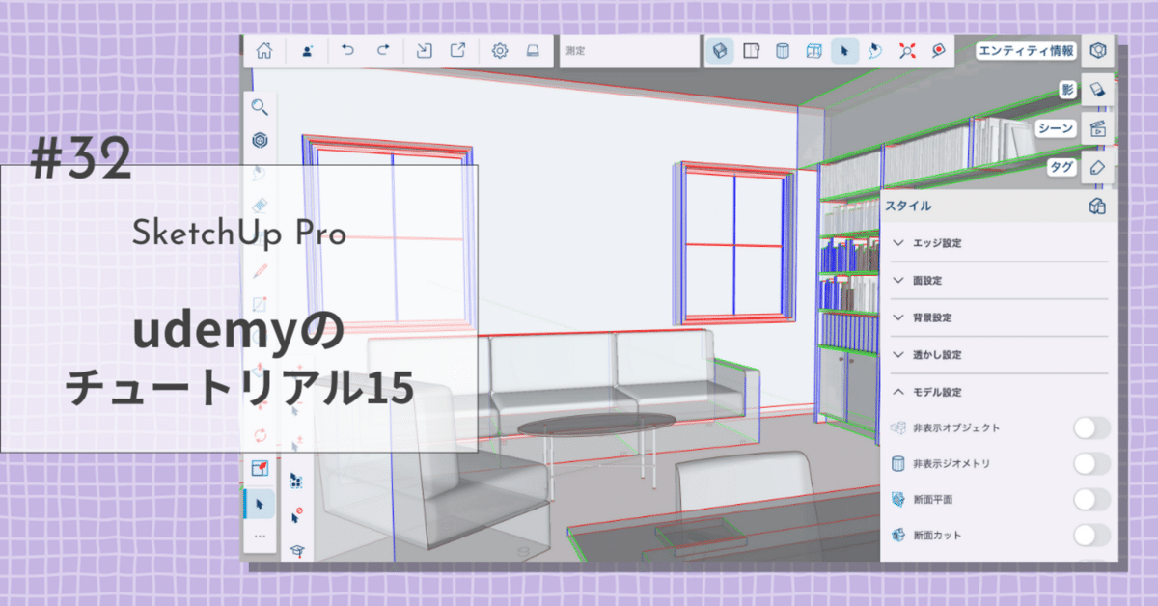Click the user account icon
The image size is (1158, 606).
pos(307,51)
